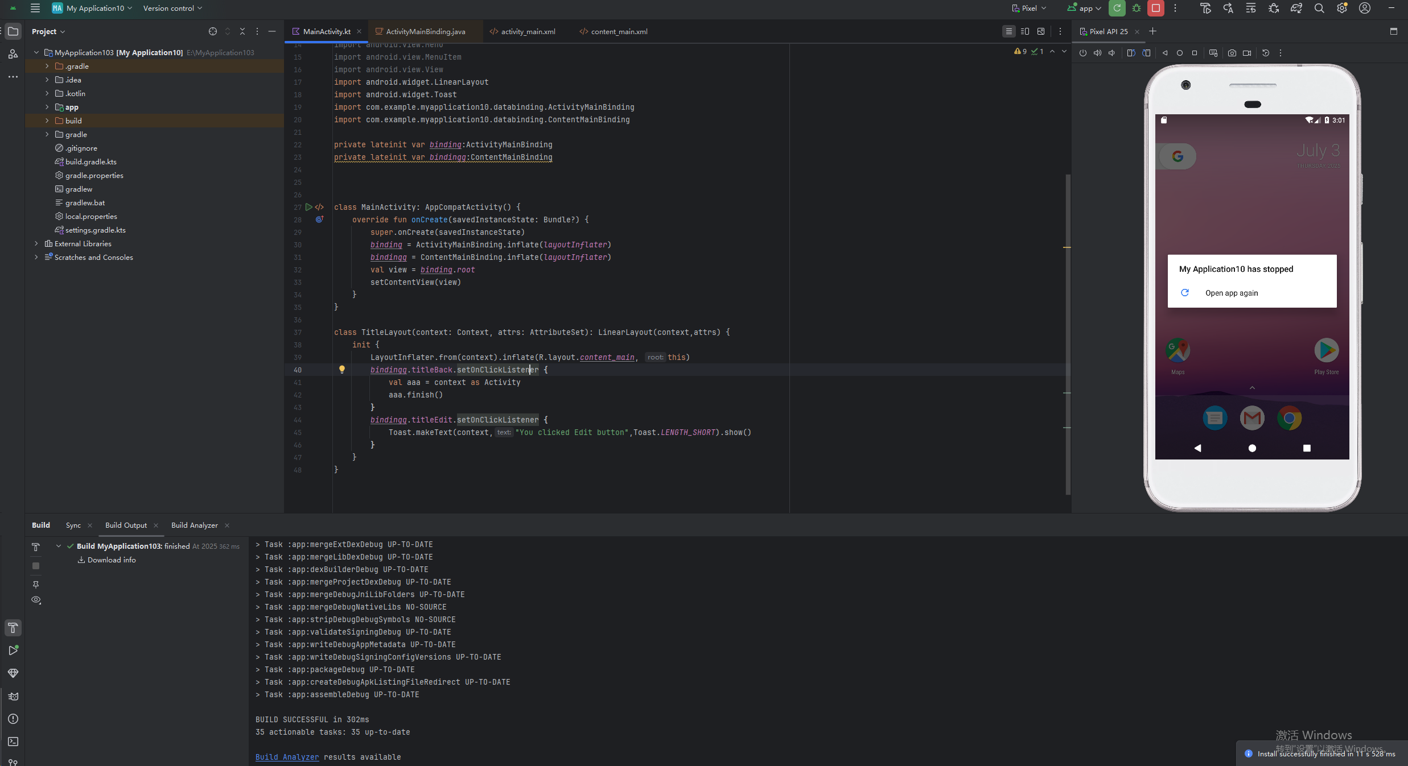This screenshot has width=1408, height=766.
Task: Click intention lightbulb on line 40
Action: 342,370
